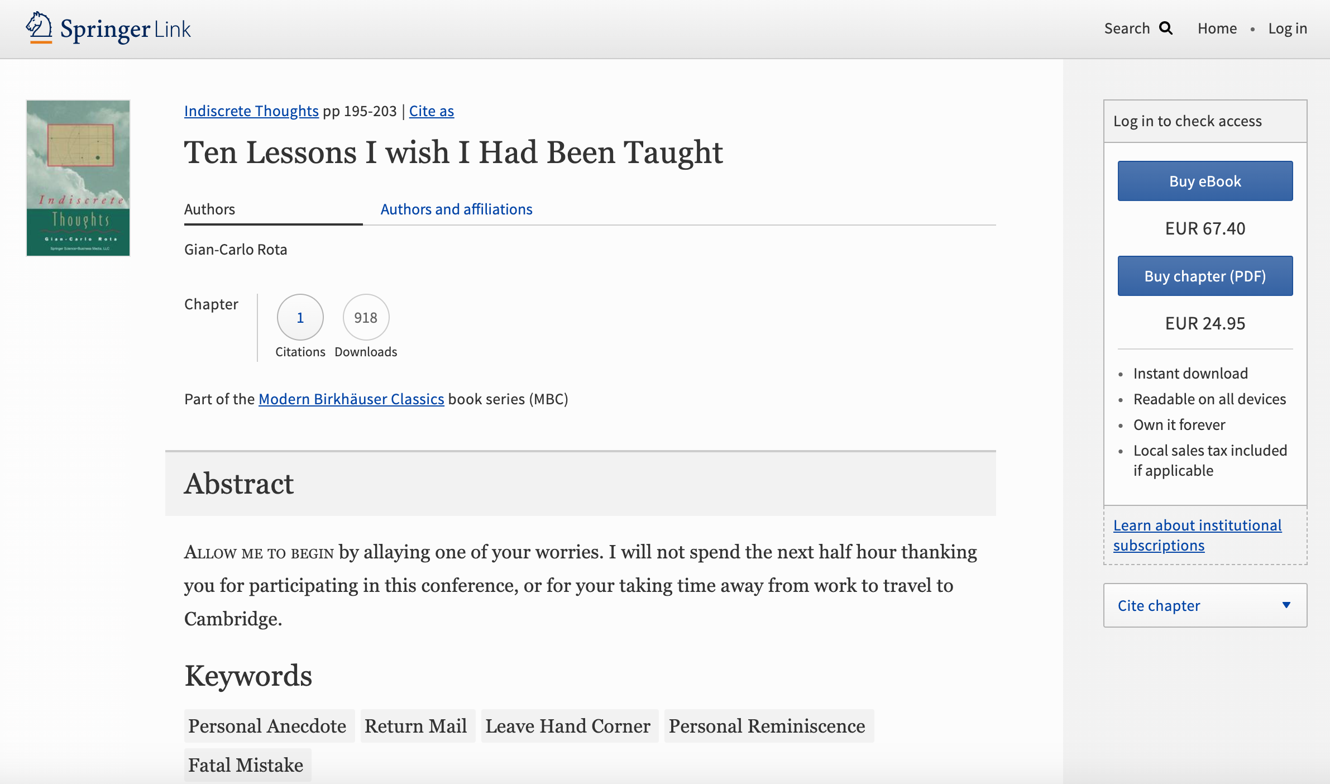Click the Fatal Mistake keyword tag
Viewport: 1330px width, 784px height.
pyautogui.click(x=246, y=764)
